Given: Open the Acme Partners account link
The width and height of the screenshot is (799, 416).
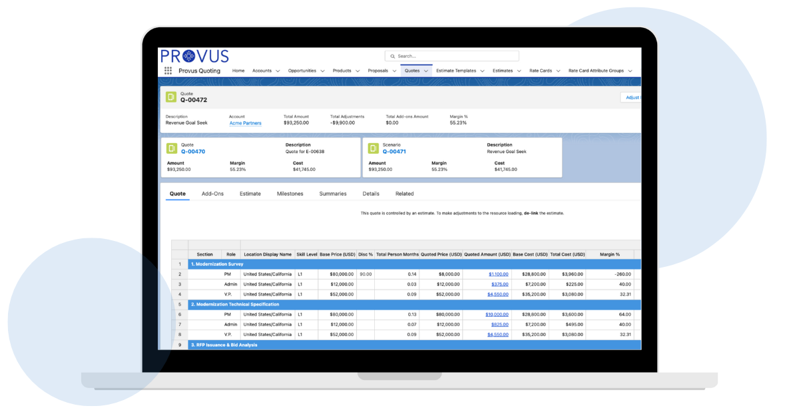Looking at the screenshot, I should 245,123.
